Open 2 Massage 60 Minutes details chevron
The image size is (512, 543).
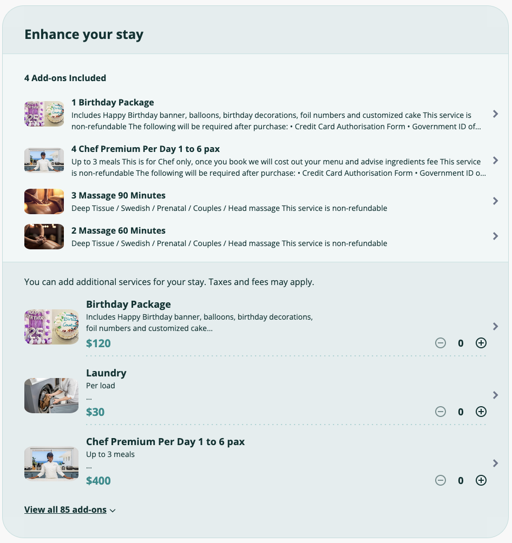pyautogui.click(x=495, y=236)
